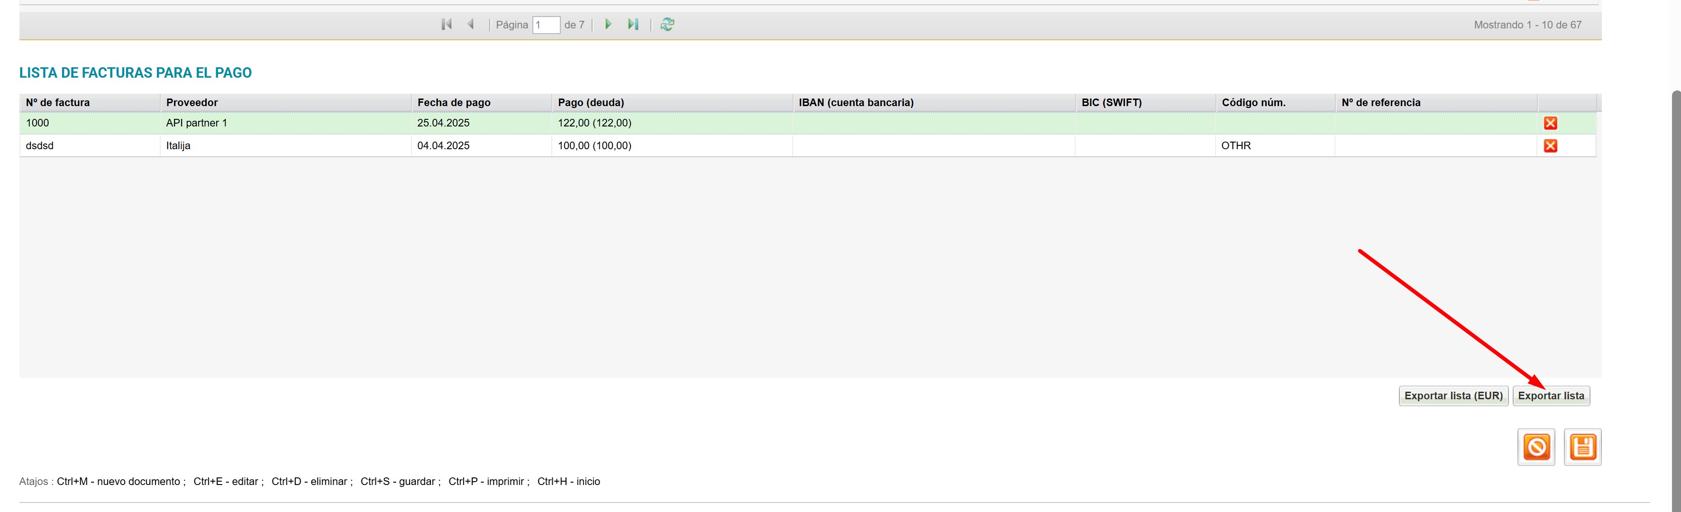1681x512 pixels.
Task: Click the previous page arrow
Action: (470, 25)
